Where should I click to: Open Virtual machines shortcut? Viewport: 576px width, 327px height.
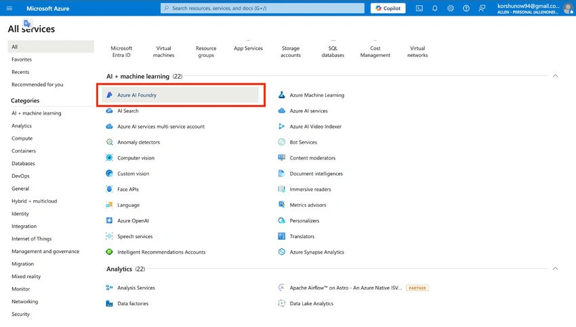click(x=163, y=52)
